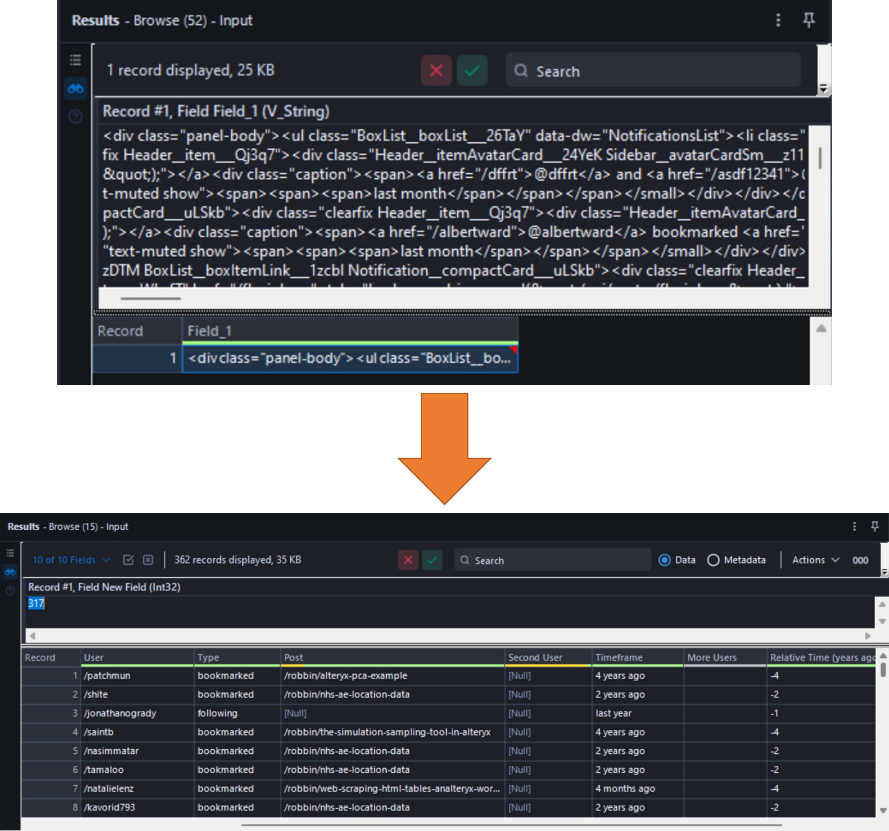Click the red X cancel icon beside '1 record displayed'
Screen dimensions: 889x831
436,71
